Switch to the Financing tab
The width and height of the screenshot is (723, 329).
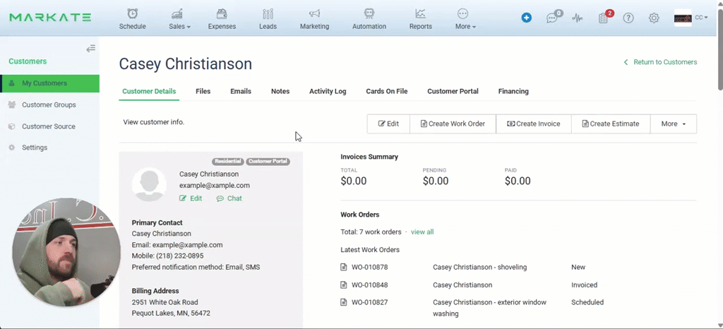[x=513, y=91]
